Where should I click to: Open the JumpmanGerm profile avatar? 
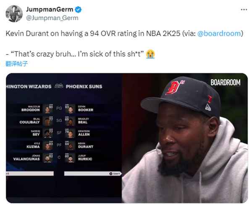tap(14, 14)
